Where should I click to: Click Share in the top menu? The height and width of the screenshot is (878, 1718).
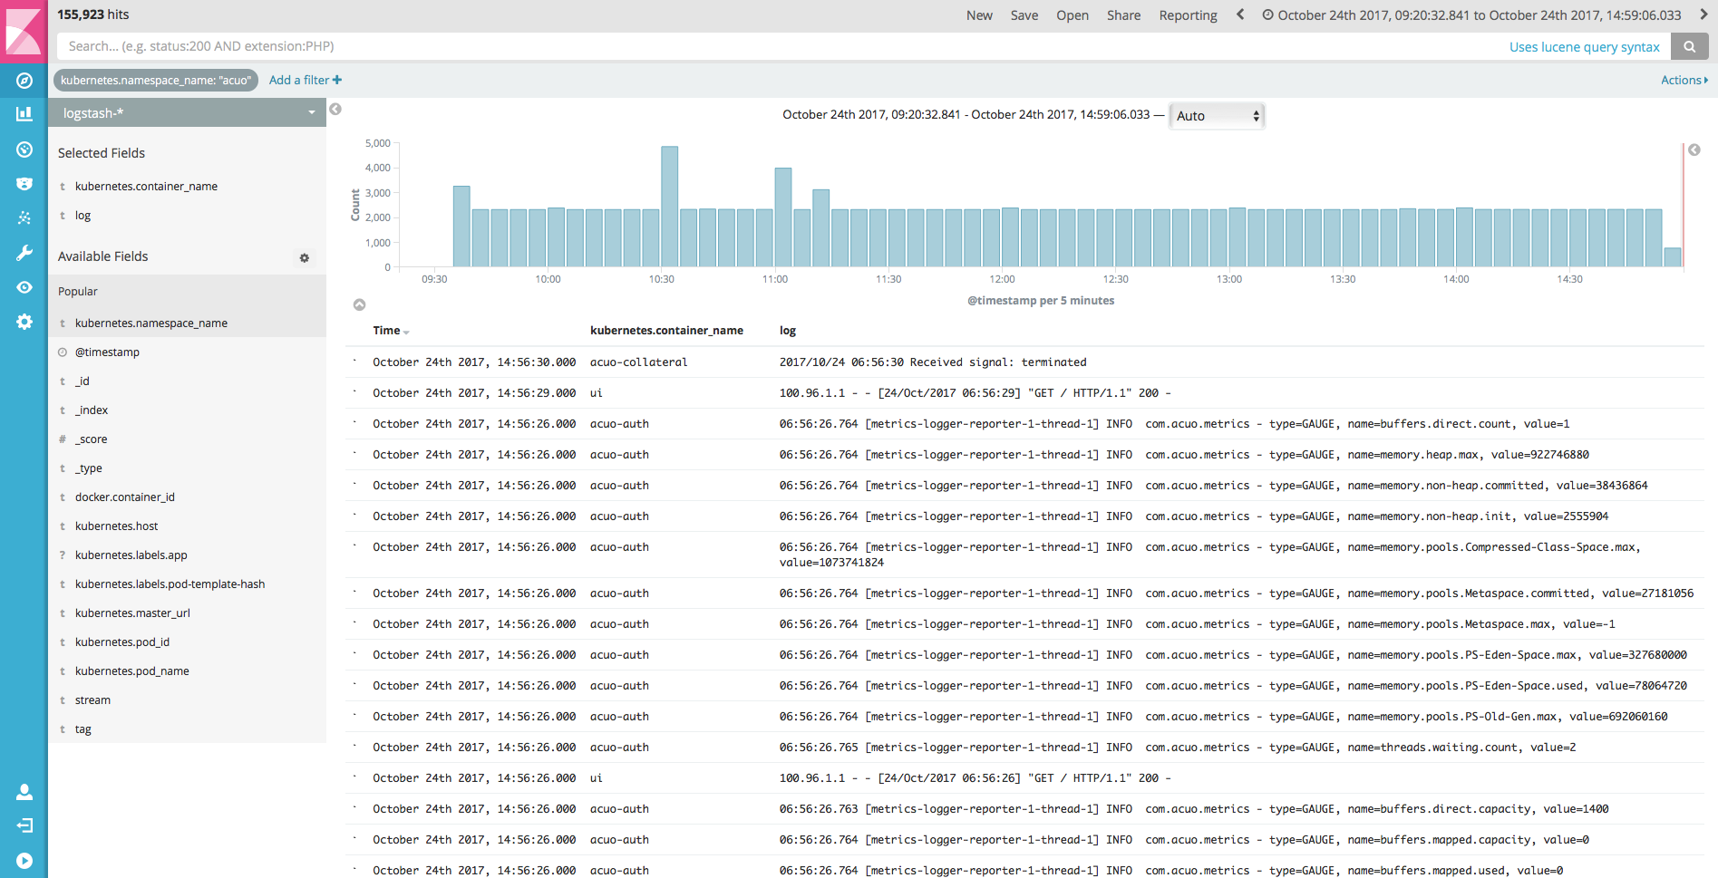coord(1123,15)
